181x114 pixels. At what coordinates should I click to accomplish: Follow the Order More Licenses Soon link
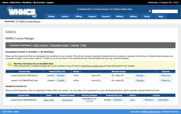tap(92, 66)
